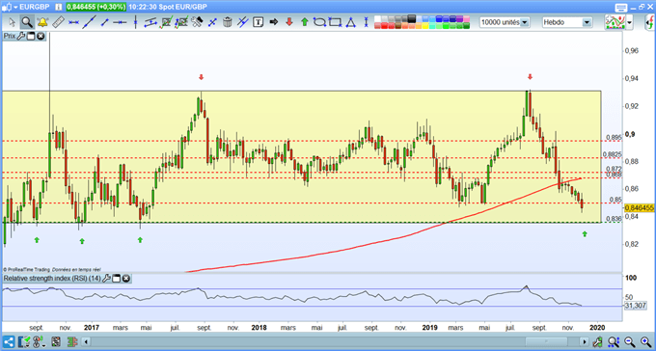Click the current price tag 0,846455 on axis
The width and height of the screenshot is (656, 351).
[x=640, y=207]
